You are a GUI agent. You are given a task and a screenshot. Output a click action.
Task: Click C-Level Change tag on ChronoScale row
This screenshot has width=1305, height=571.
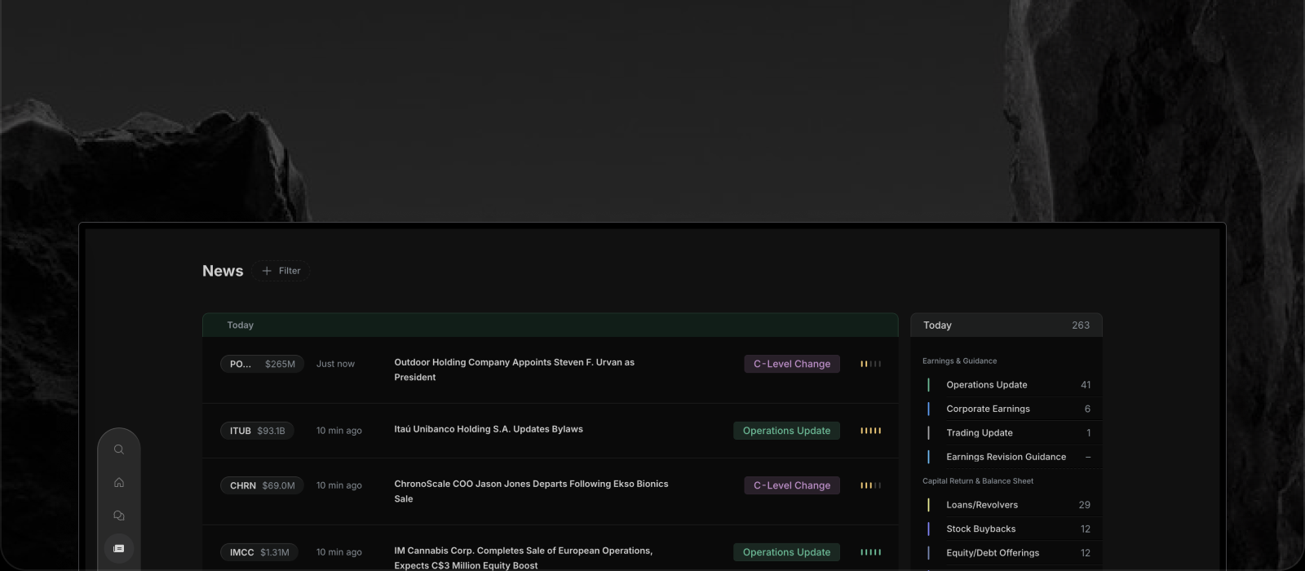[x=792, y=485]
